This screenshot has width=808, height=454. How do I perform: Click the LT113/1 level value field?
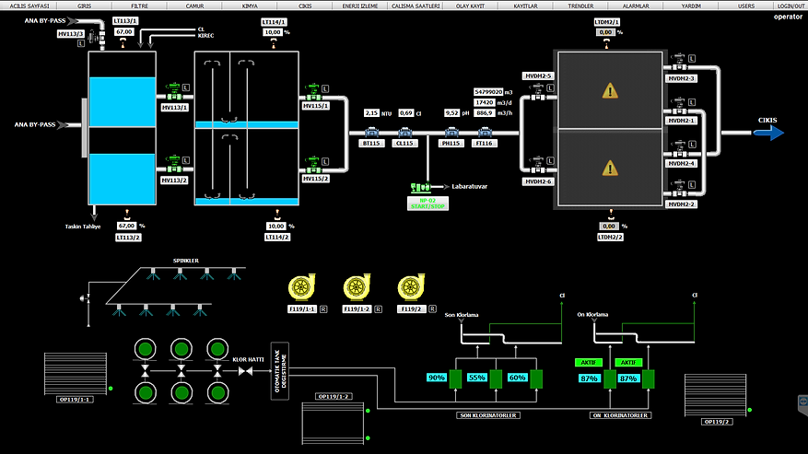[124, 31]
